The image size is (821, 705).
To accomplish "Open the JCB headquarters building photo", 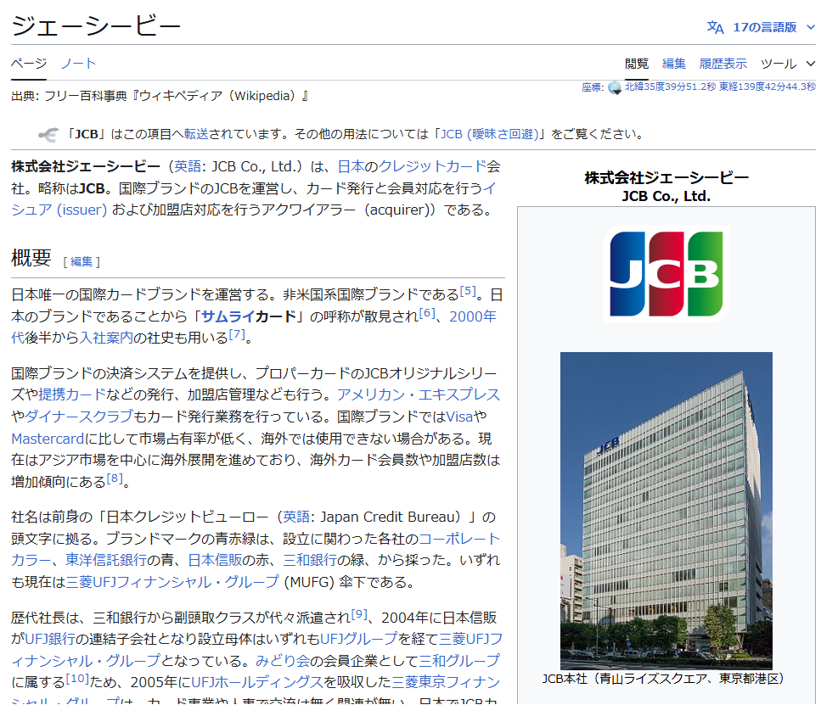I will tap(666, 511).
